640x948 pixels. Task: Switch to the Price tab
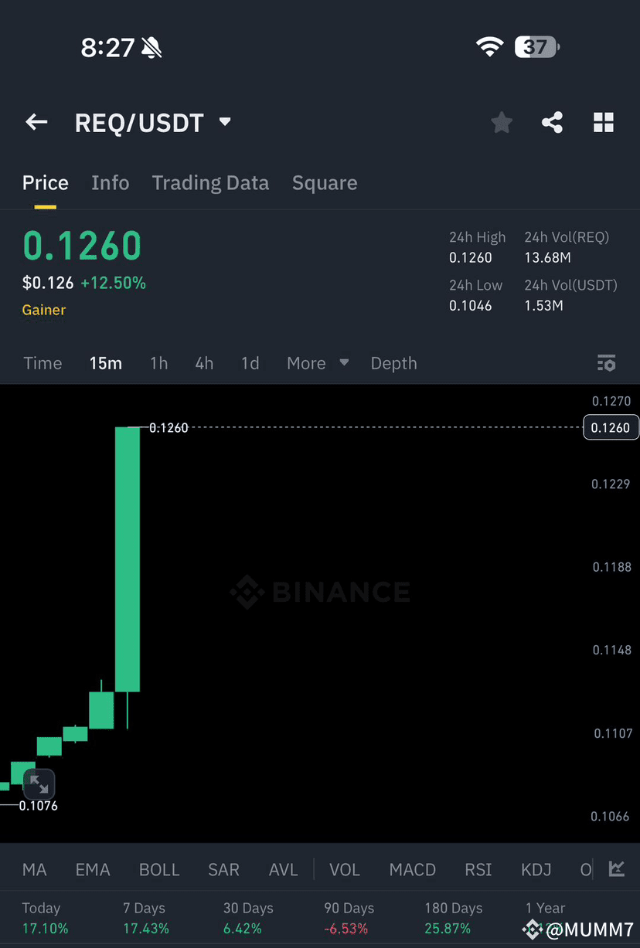point(45,183)
